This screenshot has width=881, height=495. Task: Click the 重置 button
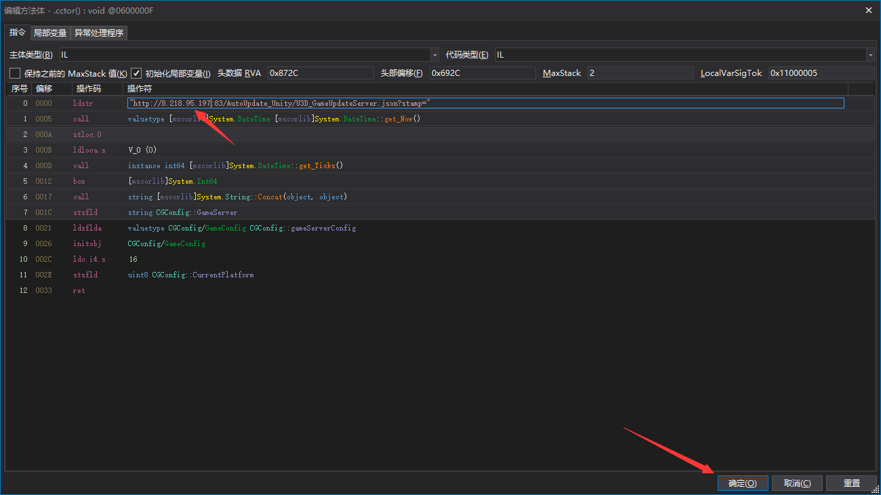(x=851, y=483)
